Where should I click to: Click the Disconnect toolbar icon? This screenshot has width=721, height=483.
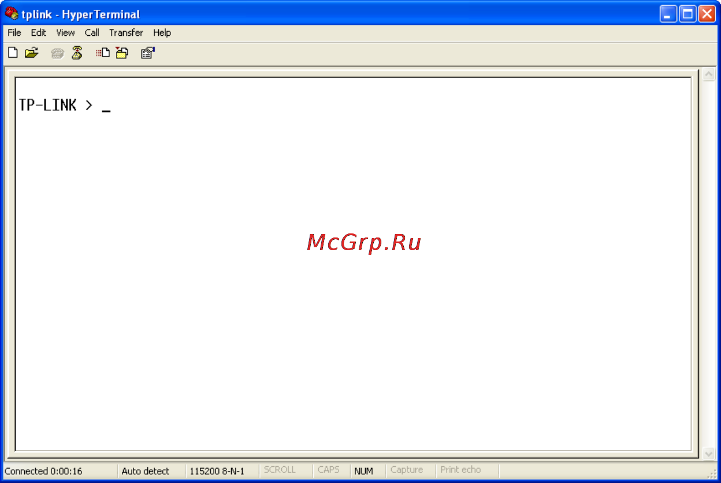pyautogui.click(x=77, y=53)
